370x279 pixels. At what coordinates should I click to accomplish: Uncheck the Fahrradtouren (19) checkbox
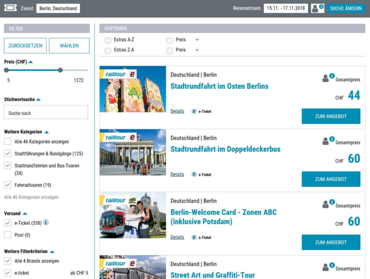pos(8,185)
